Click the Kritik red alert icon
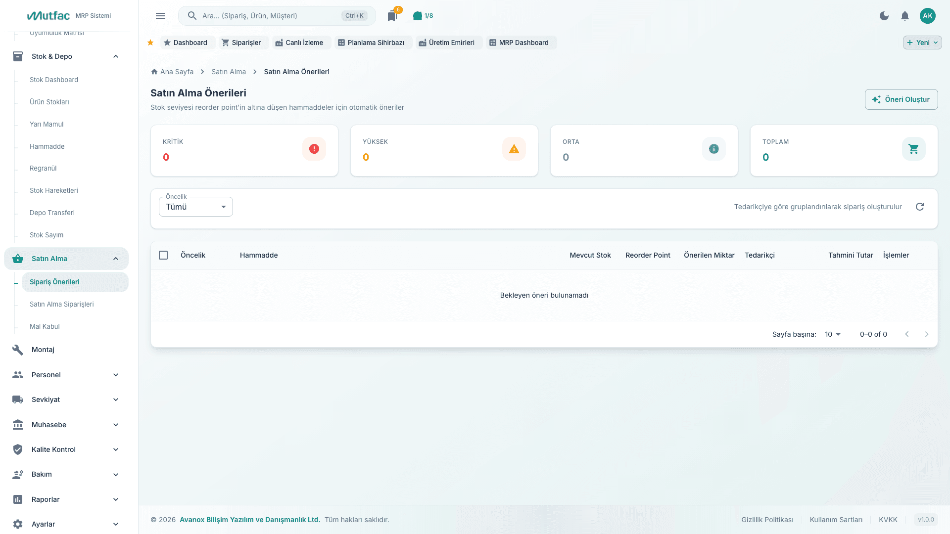950x534 pixels. tap(314, 149)
